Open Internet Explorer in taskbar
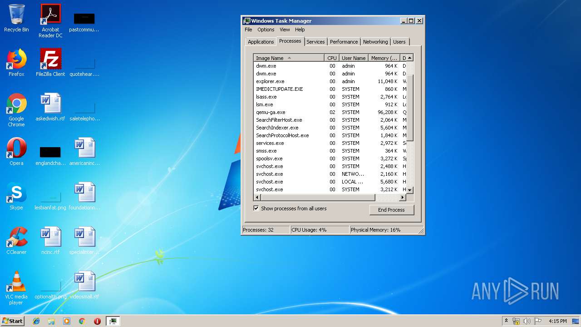This screenshot has width=581, height=327. point(36,321)
